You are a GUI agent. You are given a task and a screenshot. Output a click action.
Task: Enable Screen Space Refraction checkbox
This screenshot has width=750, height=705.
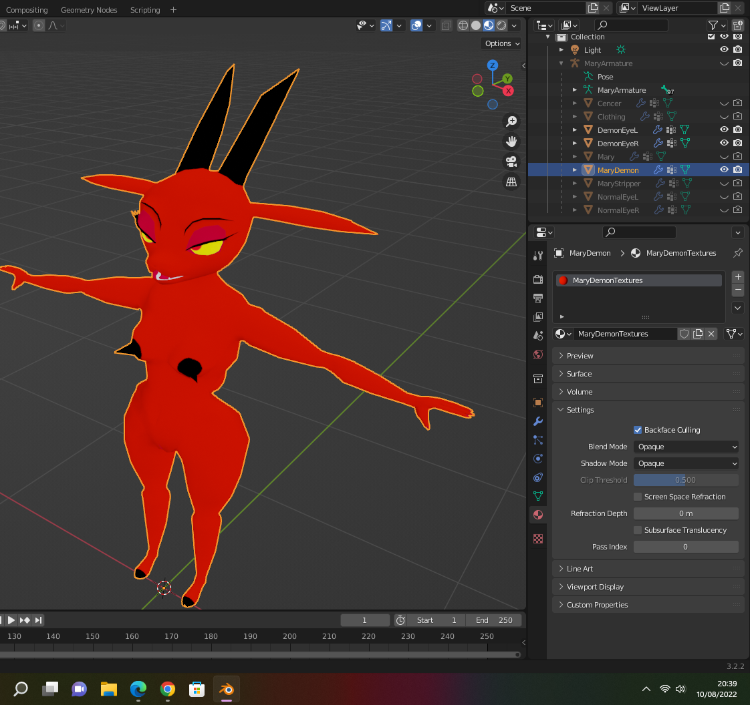click(x=638, y=497)
